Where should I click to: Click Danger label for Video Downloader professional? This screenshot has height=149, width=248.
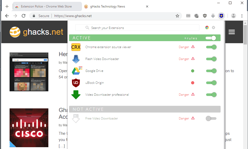point(184,95)
